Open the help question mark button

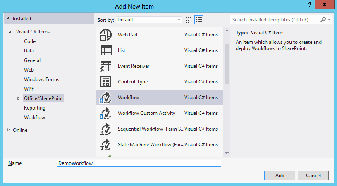[309, 5]
